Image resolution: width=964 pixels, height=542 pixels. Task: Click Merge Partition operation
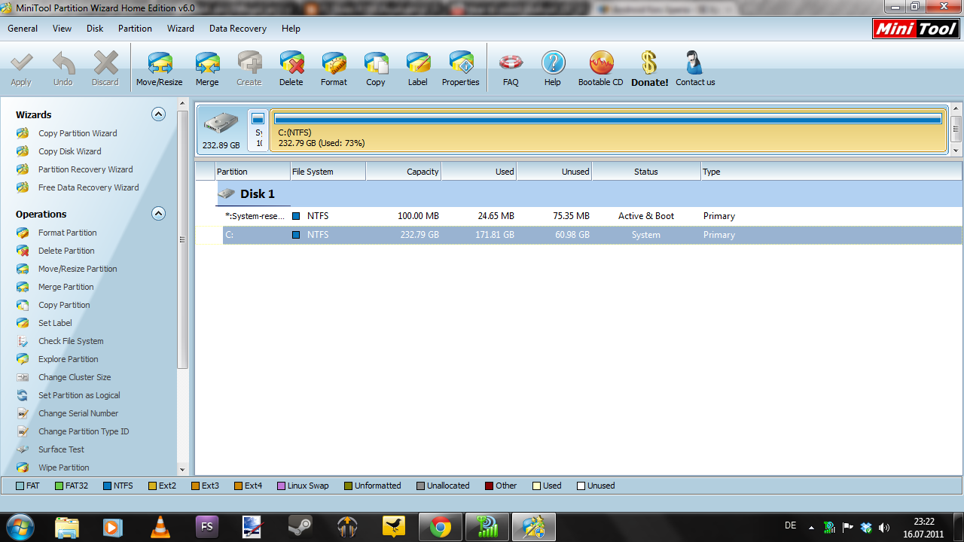coord(66,287)
